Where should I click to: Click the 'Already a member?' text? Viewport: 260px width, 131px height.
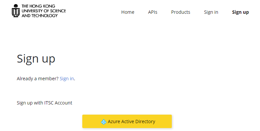coord(38,79)
